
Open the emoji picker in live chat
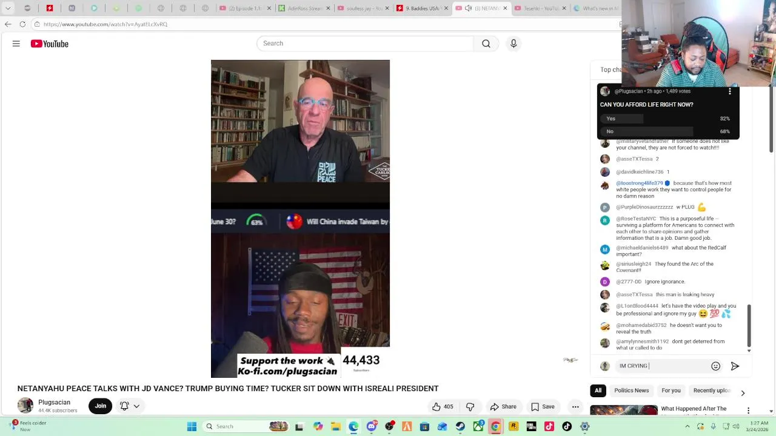point(715,366)
